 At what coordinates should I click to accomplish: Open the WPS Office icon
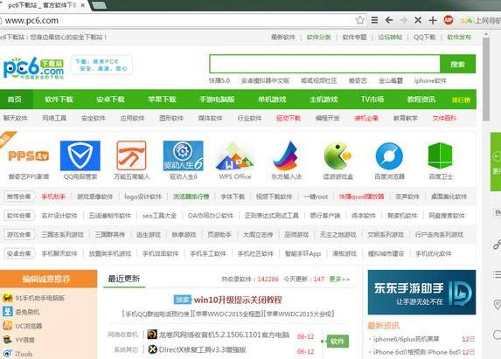234,156
